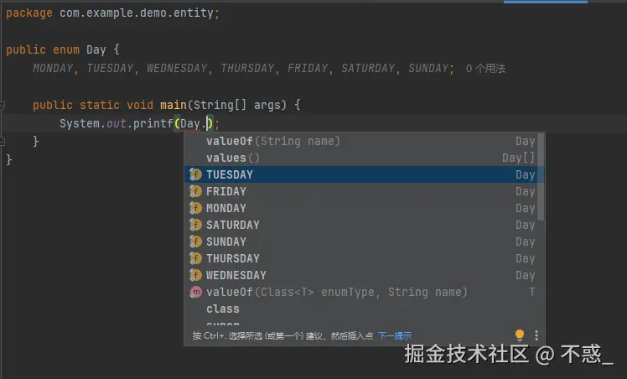Click the package name com.example.demo.entity

[137, 13]
